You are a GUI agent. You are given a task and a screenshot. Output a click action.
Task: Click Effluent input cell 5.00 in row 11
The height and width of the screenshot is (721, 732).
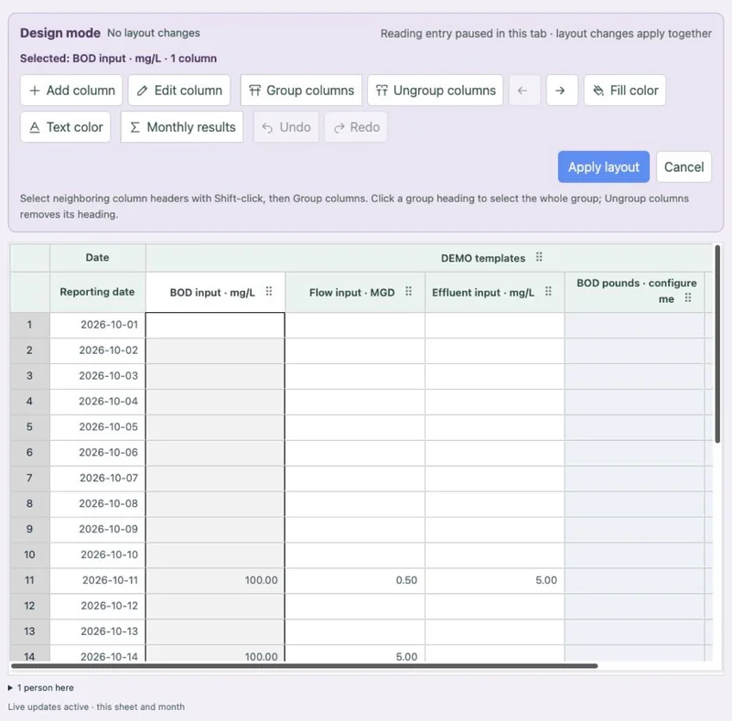[494, 580]
